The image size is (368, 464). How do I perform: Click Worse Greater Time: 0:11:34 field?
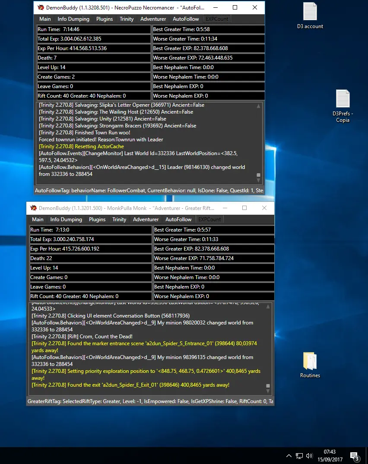coord(208,39)
